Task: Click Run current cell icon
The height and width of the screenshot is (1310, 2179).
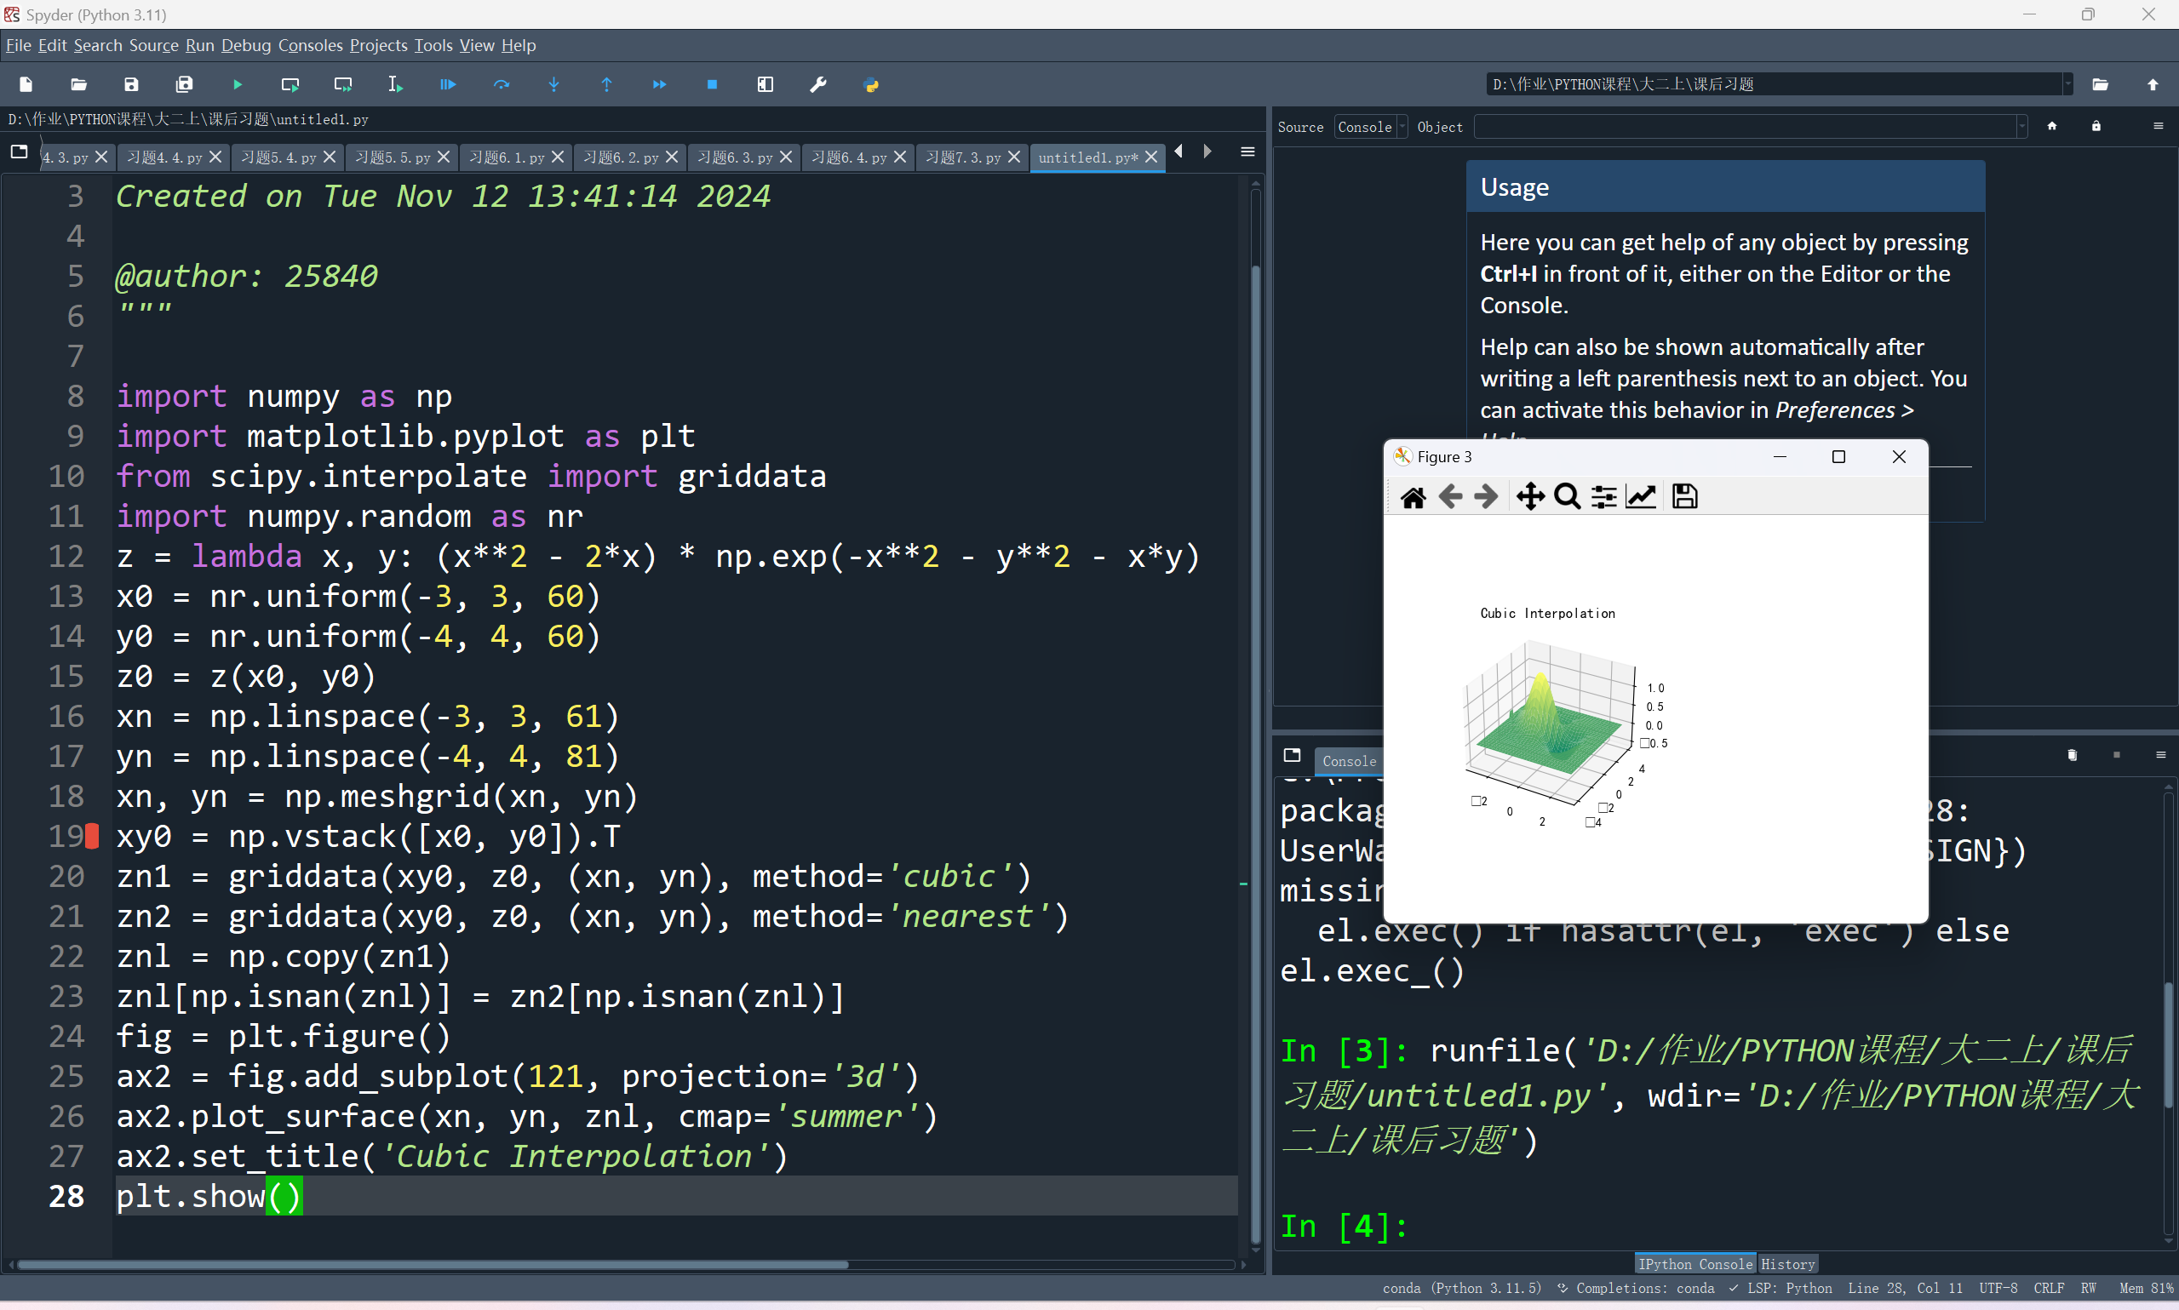Action: [290, 85]
